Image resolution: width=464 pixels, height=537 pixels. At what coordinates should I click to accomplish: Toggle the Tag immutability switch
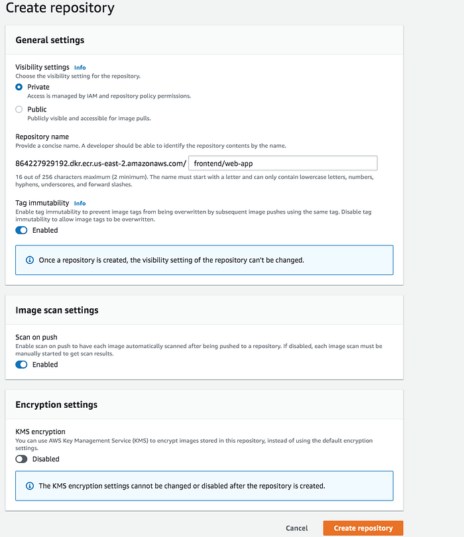coord(22,230)
